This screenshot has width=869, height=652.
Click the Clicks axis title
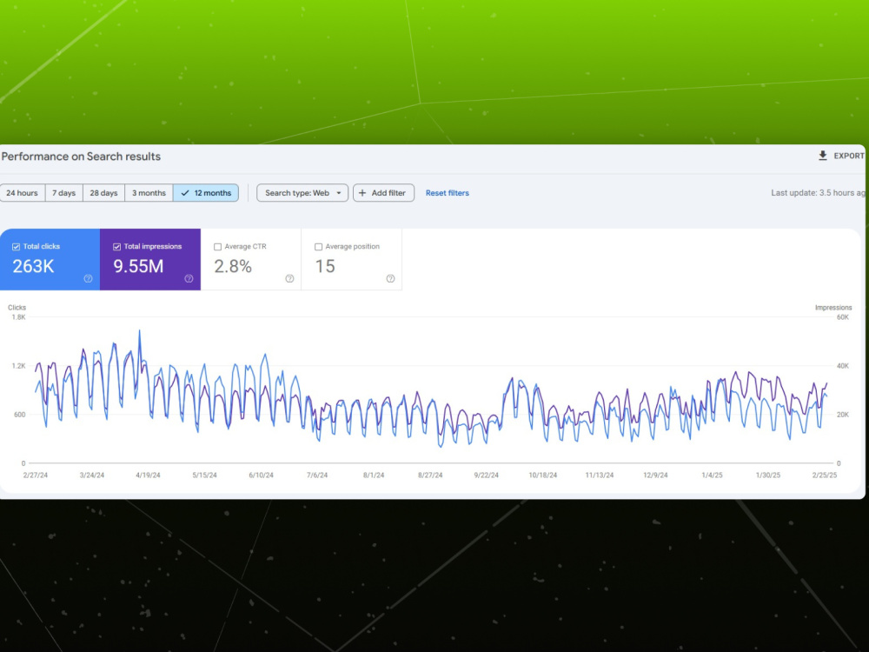(x=17, y=308)
